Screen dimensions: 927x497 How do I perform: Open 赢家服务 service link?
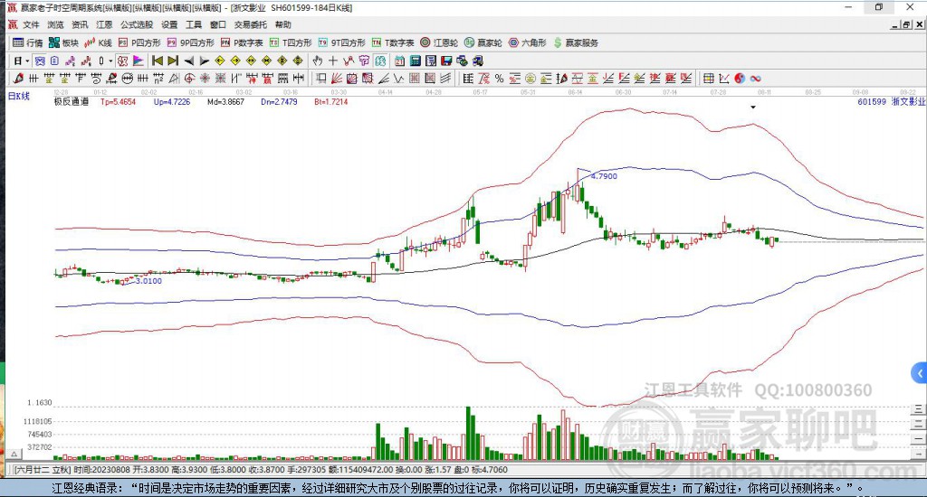[x=576, y=43]
